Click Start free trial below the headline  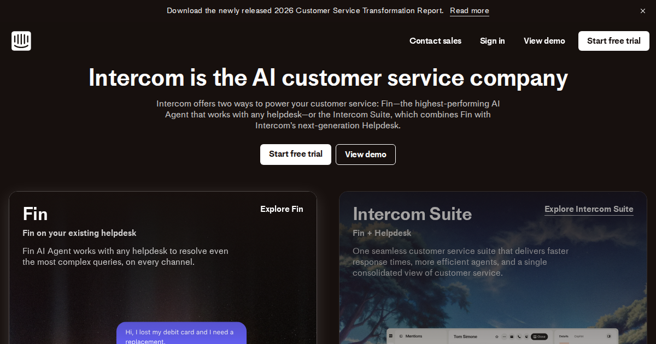296,155
